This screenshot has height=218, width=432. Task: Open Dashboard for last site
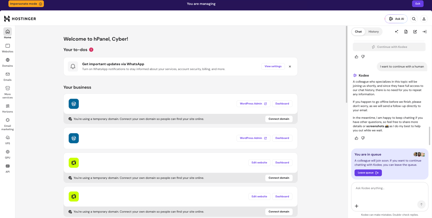(x=282, y=196)
